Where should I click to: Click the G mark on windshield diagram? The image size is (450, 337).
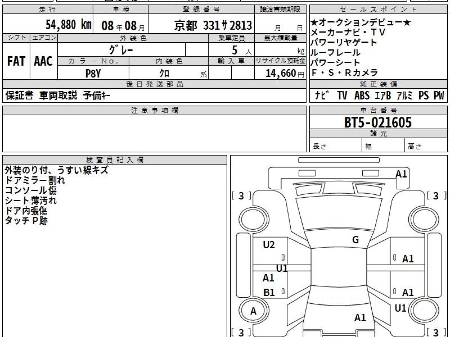pyautogui.click(x=355, y=240)
